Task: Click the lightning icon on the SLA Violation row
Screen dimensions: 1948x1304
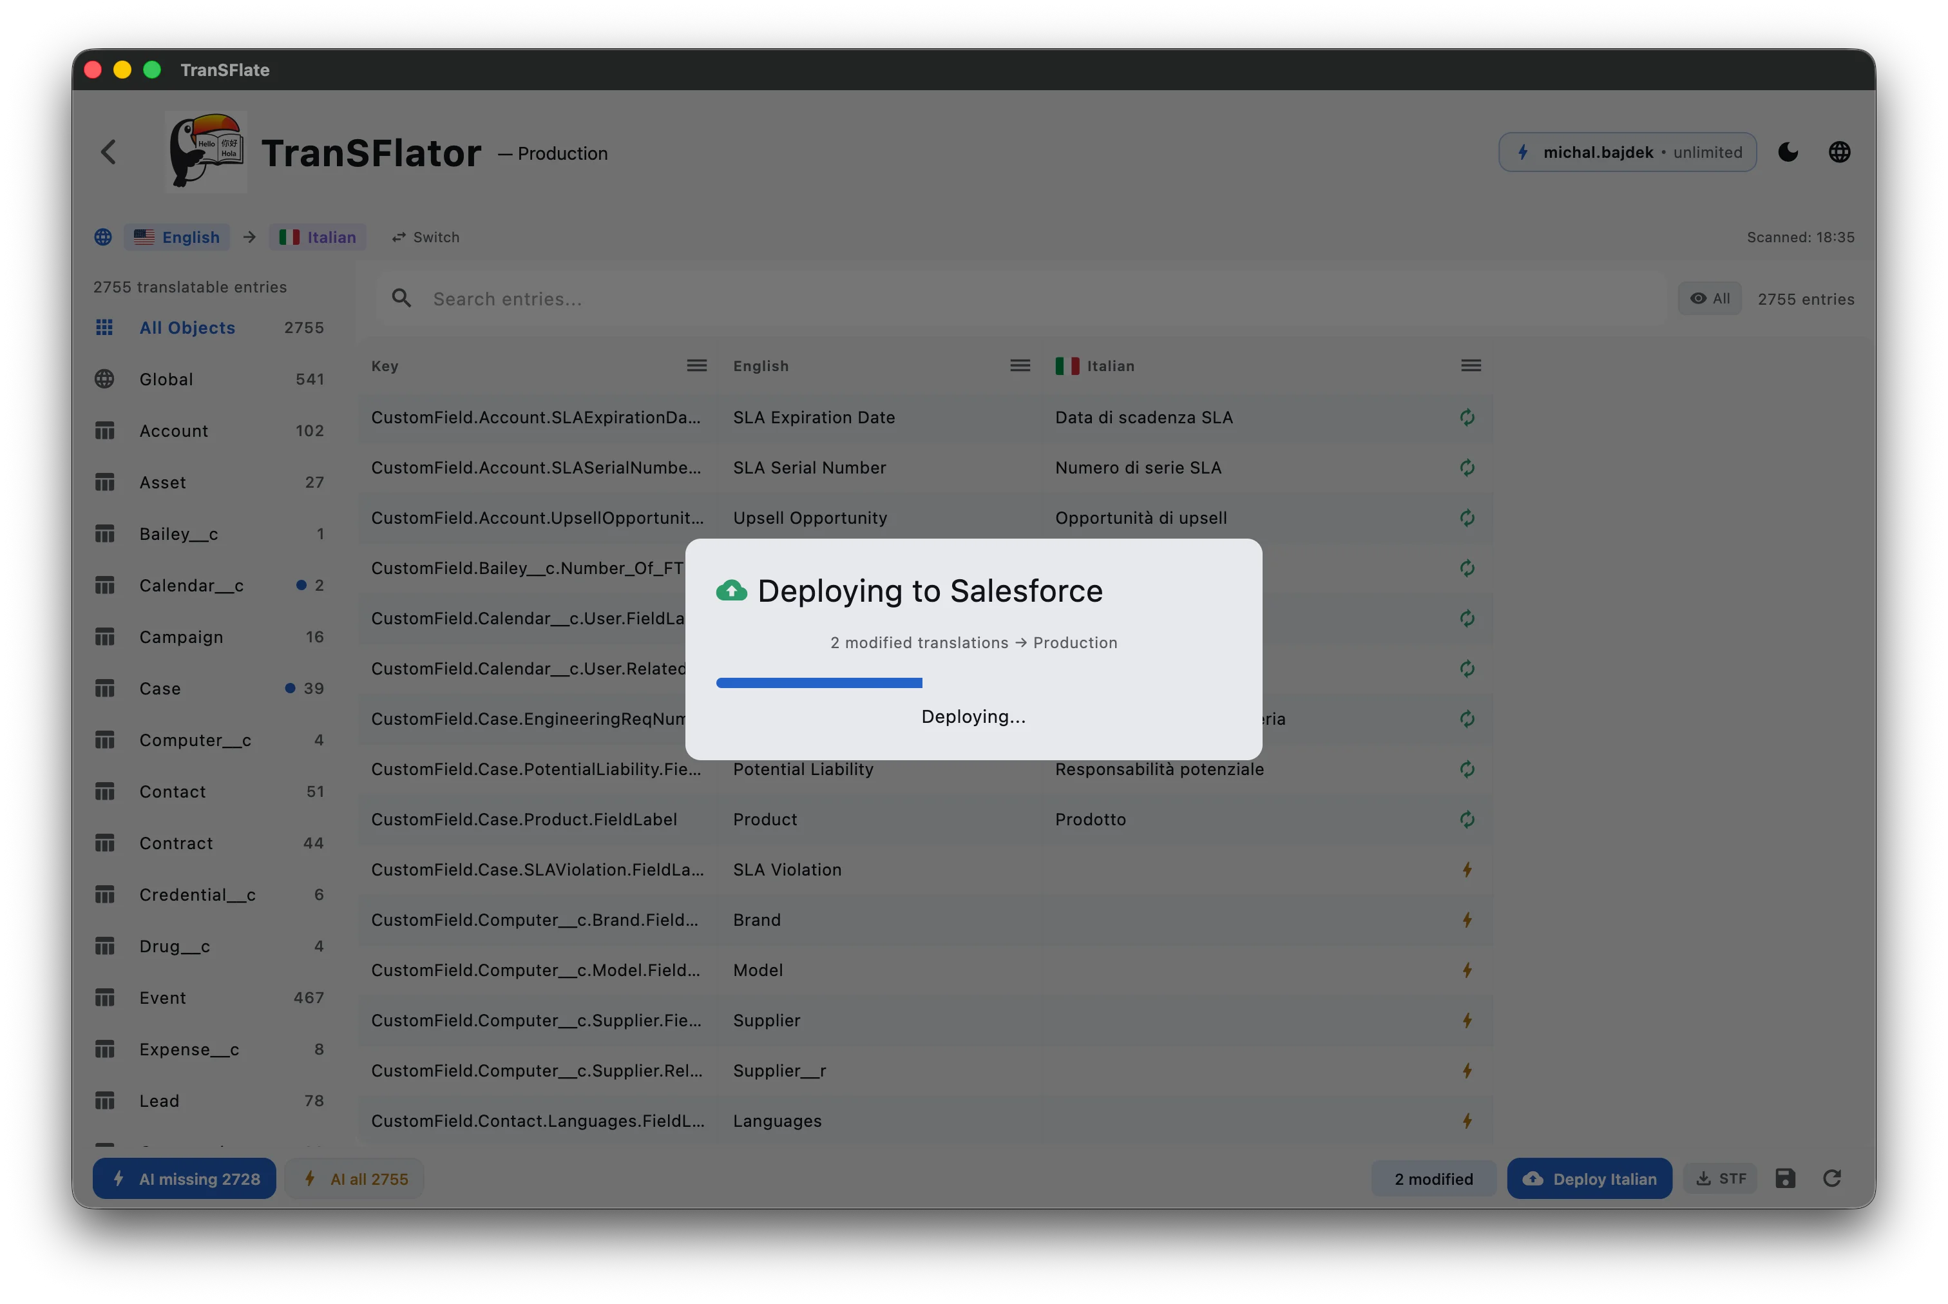Action: pyautogui.click(x=1467, y=869)
